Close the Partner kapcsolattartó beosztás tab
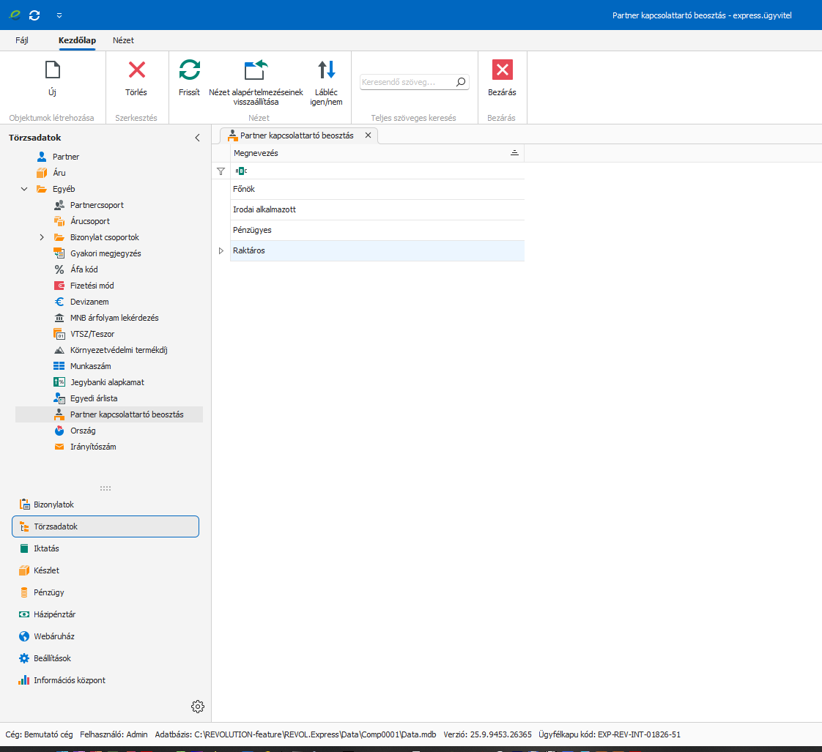 pyautogui.click(x=368, y=135)
